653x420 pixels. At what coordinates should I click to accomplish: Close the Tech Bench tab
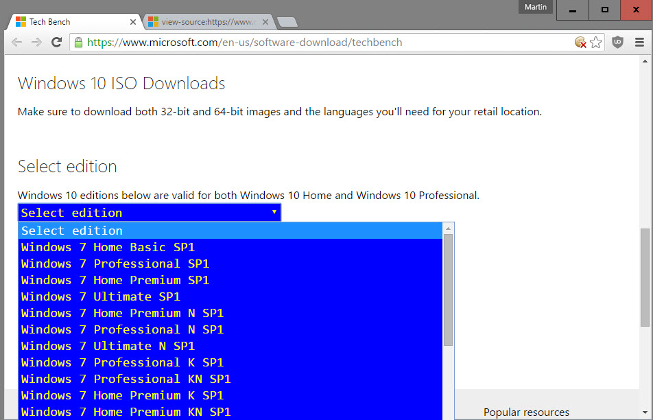[133, 22]
